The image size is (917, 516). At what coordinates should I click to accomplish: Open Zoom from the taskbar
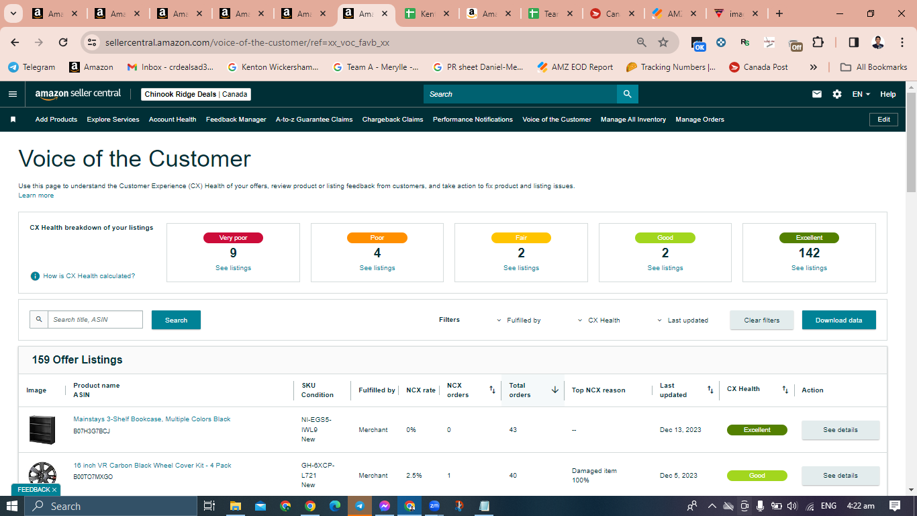click(434, 506)
